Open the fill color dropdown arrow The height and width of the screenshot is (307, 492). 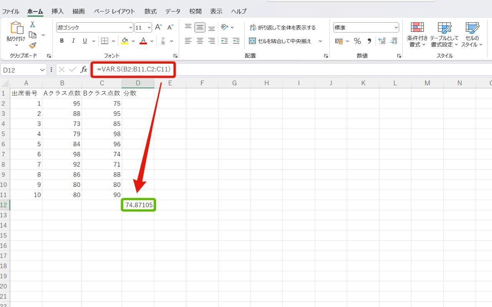133,41
